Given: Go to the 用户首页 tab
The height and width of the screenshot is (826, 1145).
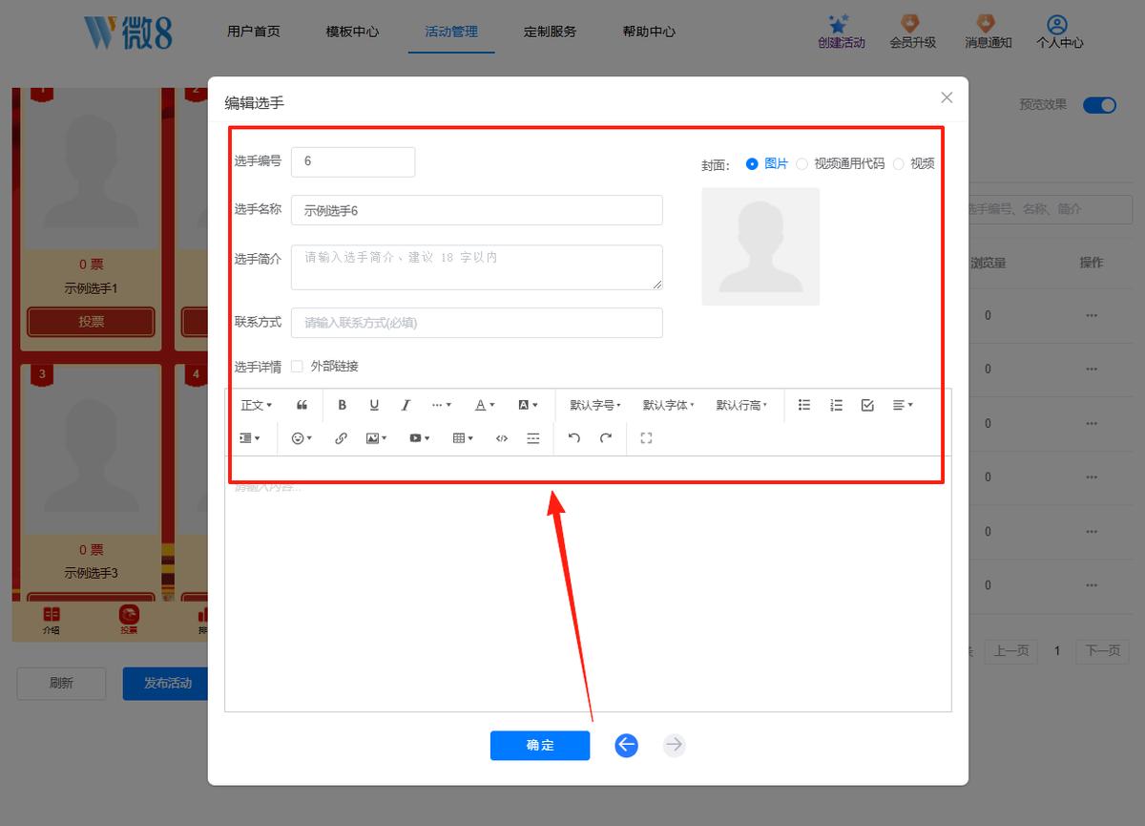Looking at the screenshot, I should coord(254,32).
